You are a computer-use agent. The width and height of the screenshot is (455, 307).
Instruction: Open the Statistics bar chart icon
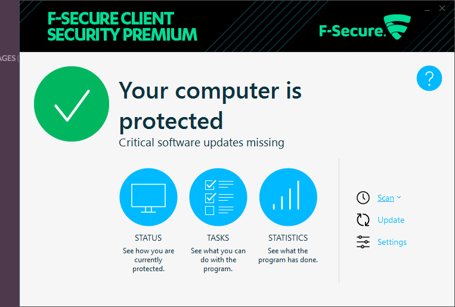coord(288,197)
